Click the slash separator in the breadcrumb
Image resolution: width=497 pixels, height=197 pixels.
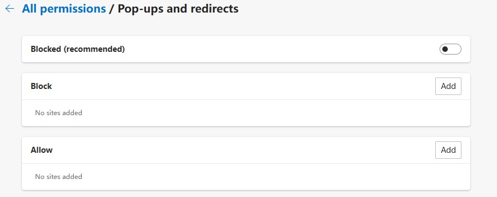click(112, 9)
